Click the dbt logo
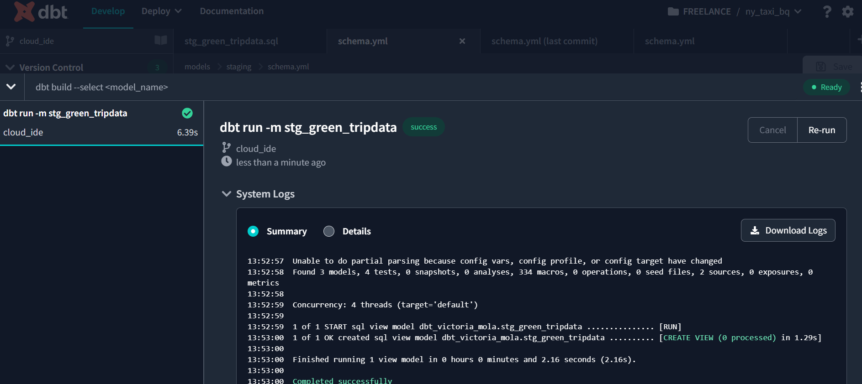 (x=41, y=11)
